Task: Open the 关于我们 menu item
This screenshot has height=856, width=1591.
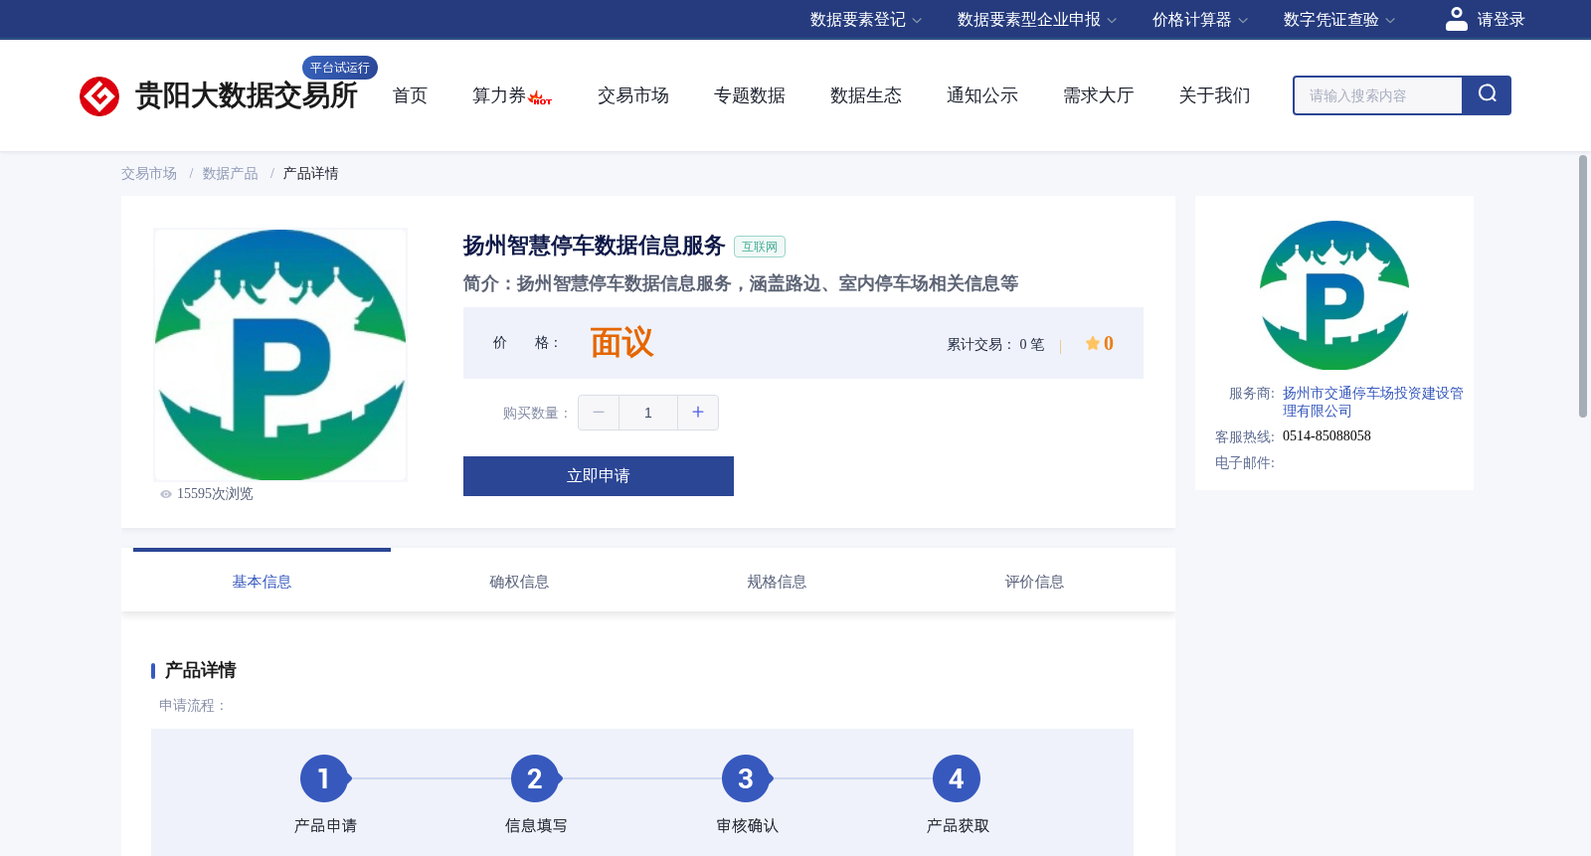Action: (1214, 95)
